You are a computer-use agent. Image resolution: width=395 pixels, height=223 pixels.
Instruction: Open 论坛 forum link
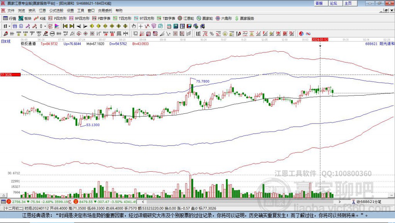click(x=334, y=3)
